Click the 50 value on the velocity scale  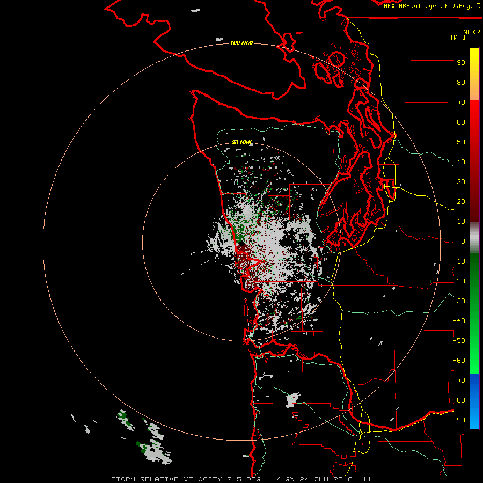coord(461,142)
